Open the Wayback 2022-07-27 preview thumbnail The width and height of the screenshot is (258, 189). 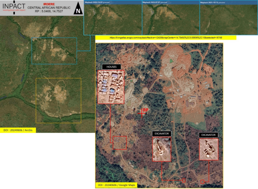[x=170, y=19]
